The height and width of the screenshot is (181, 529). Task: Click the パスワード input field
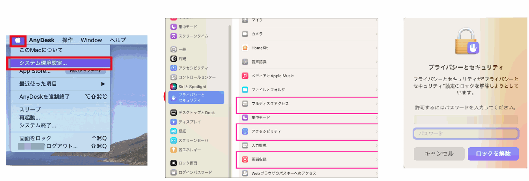click(x=465, y=134)
